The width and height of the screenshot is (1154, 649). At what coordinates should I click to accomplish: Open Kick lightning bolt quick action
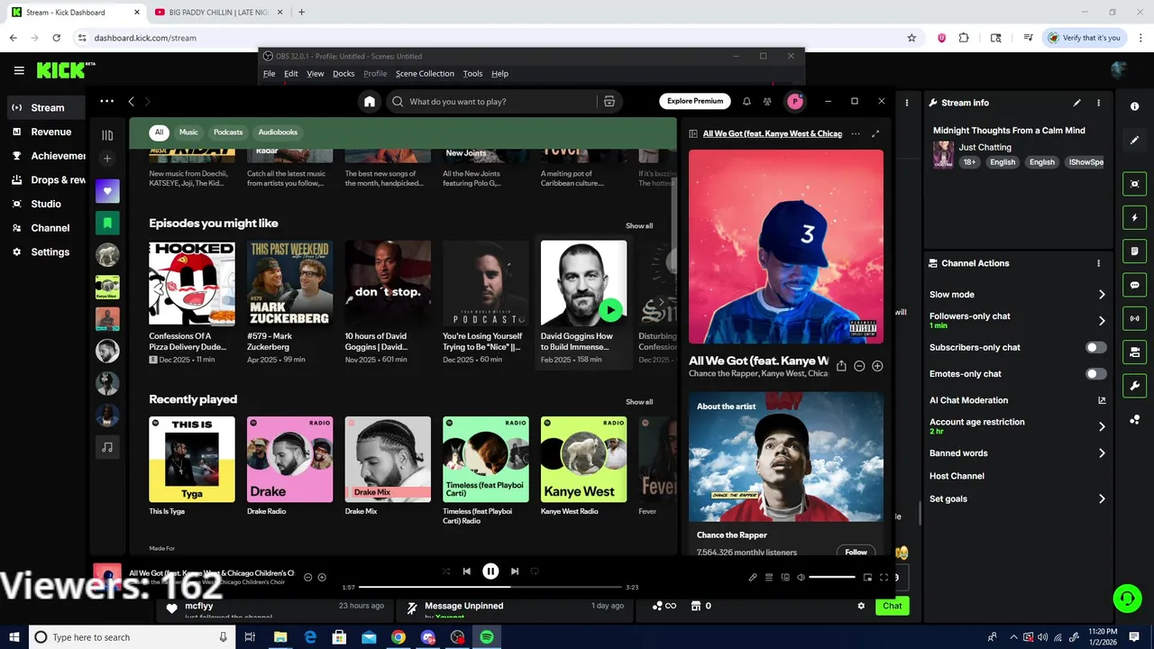pos(1135,218)
